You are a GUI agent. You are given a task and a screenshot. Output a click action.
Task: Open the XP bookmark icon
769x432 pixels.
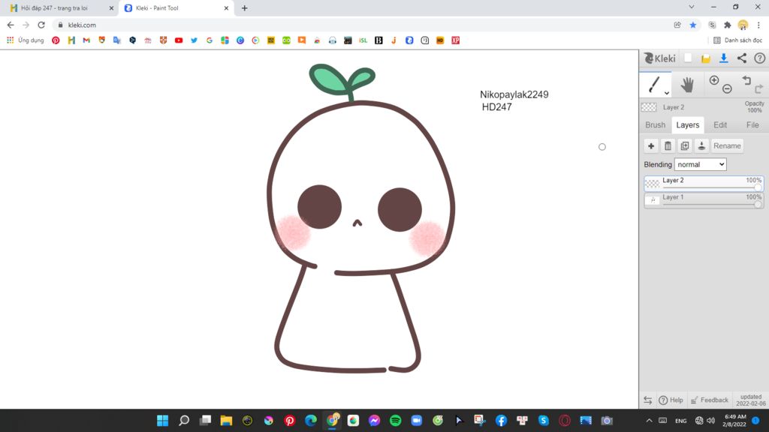[x=456, y=40]
